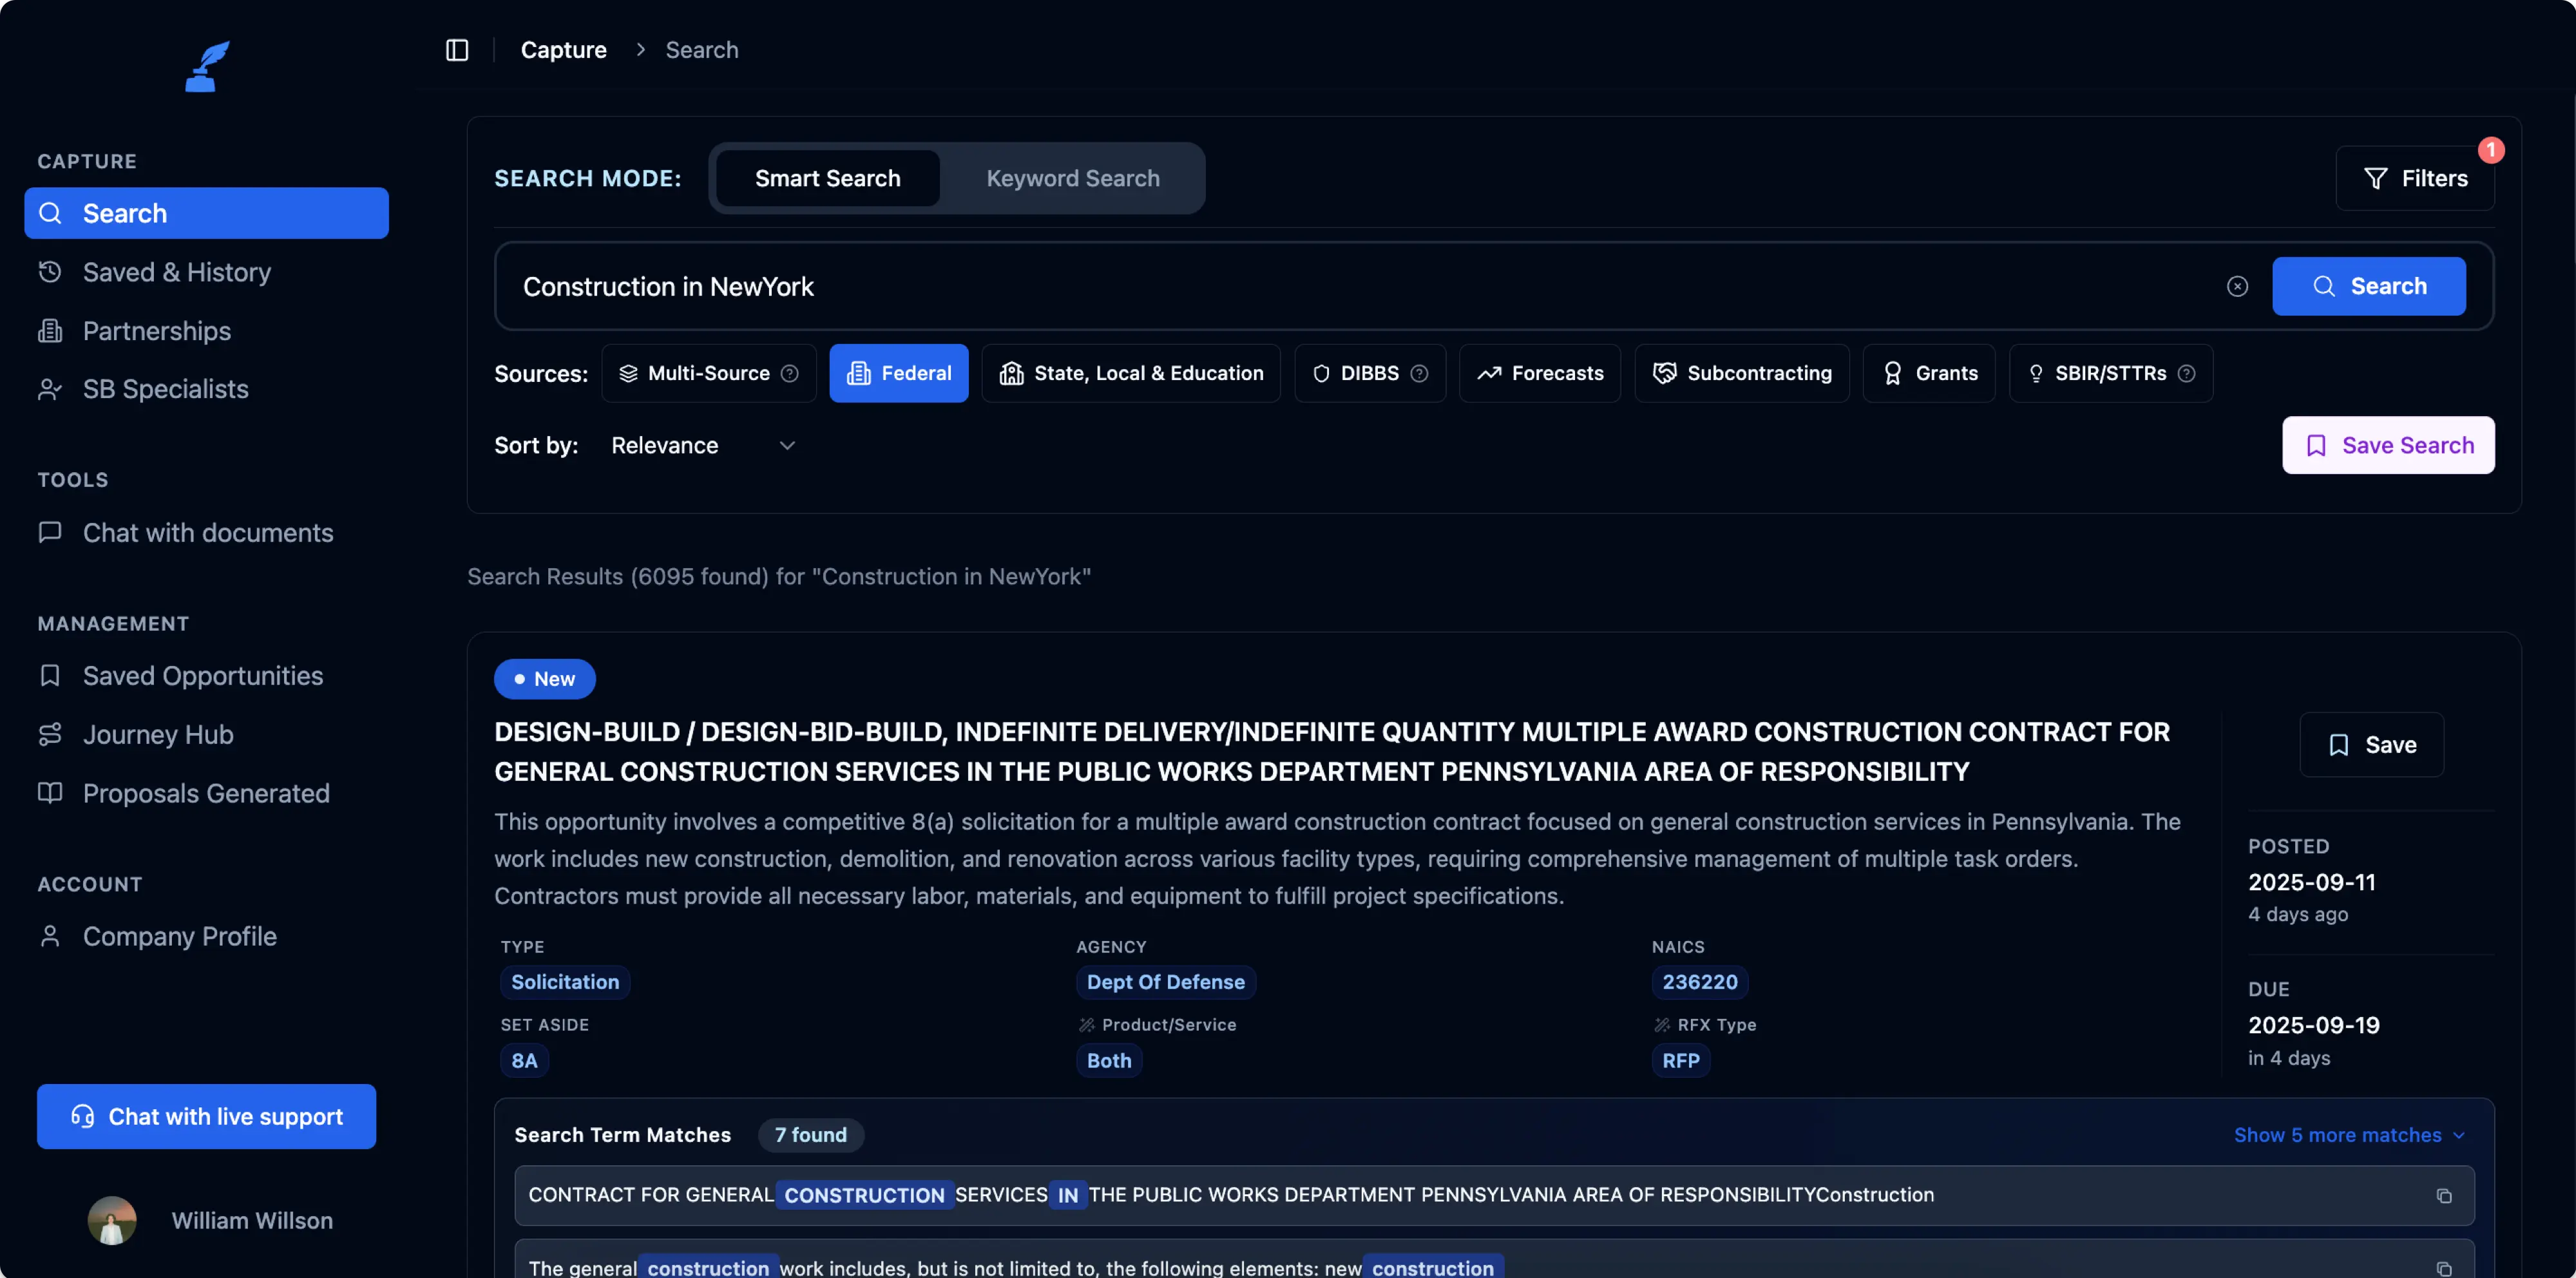Navigate to Capture via the breadcrumb

(563, 49)
